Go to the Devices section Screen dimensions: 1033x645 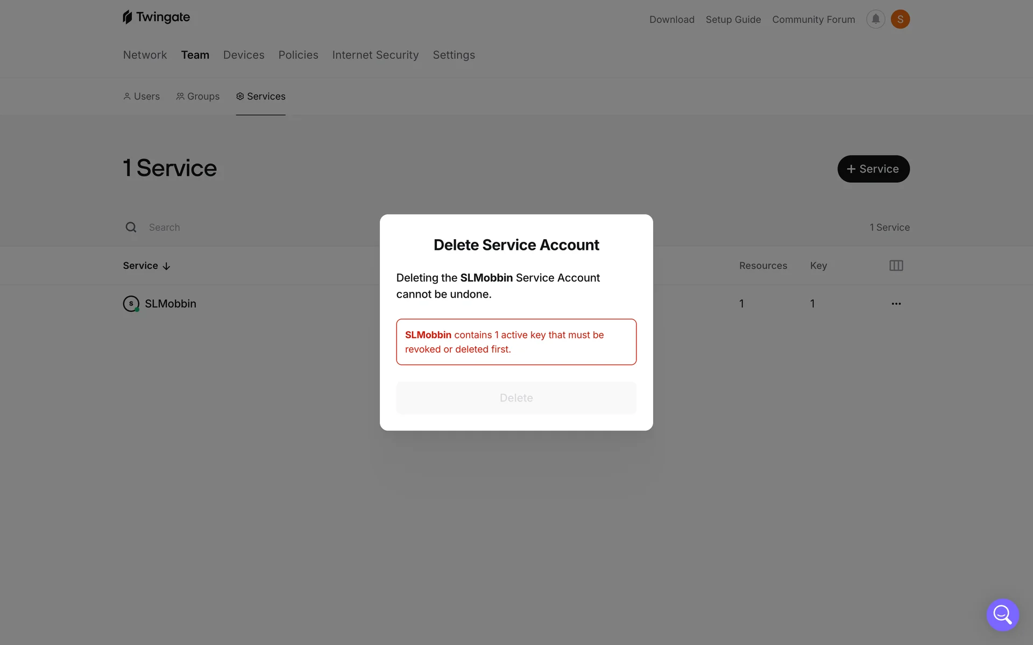[244, 55]
